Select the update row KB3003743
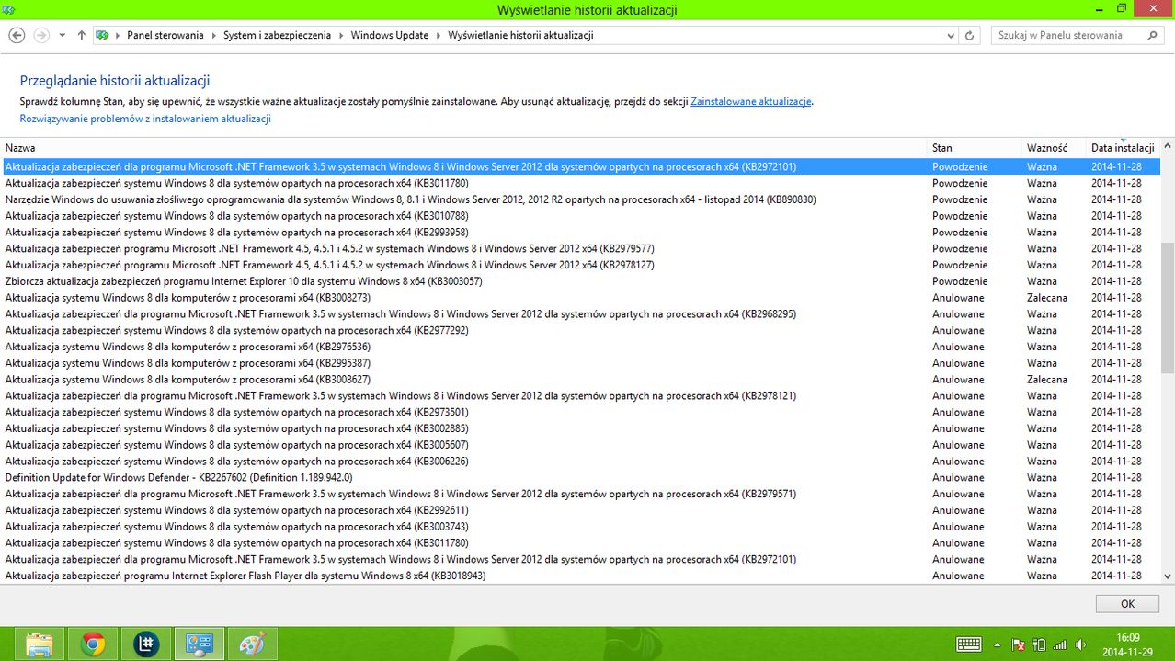 coord(580,527)
